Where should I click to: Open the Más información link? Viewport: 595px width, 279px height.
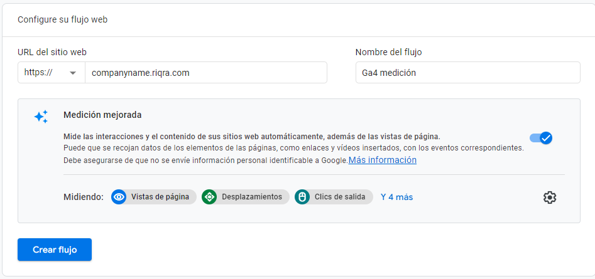(x=383, y=160)
